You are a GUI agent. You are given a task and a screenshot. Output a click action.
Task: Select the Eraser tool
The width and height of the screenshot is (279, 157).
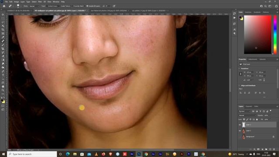point(3,56)
